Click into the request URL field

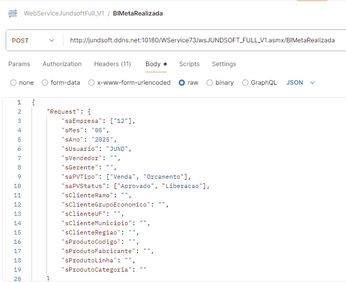click(202, 40)
